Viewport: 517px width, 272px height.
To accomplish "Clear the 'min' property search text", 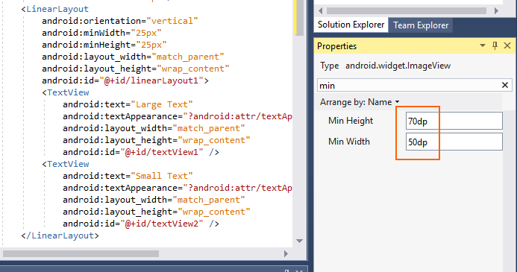I will pos(505,85).
